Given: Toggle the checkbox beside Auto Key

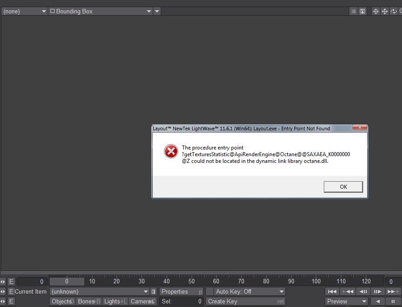Looking at the screenshot, I should 209,291.
